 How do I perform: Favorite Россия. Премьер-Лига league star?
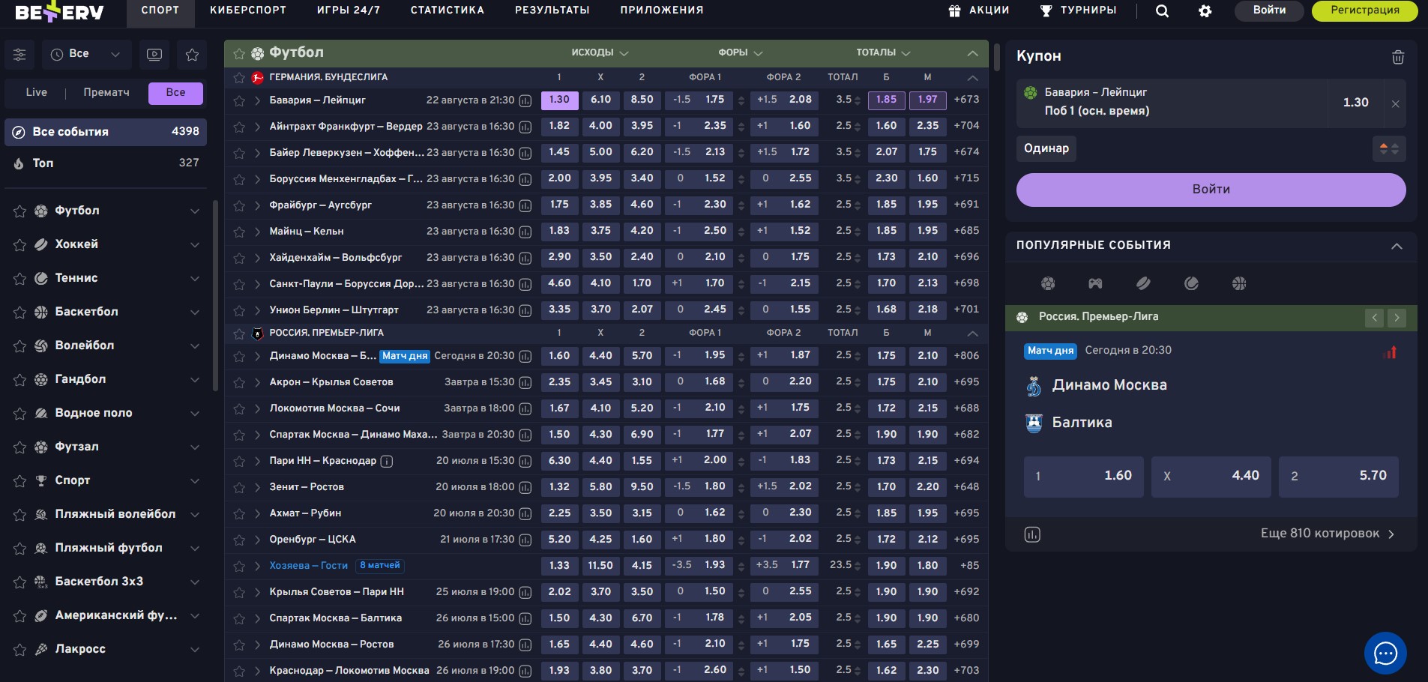[x=239, y=333]
